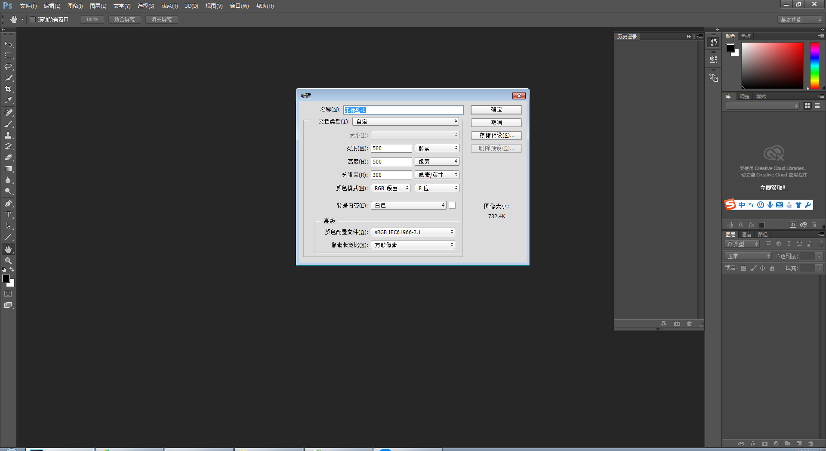The image size is (826, 451).
Task: Click 存储预设(S)... button
Action: coord(496,136)
